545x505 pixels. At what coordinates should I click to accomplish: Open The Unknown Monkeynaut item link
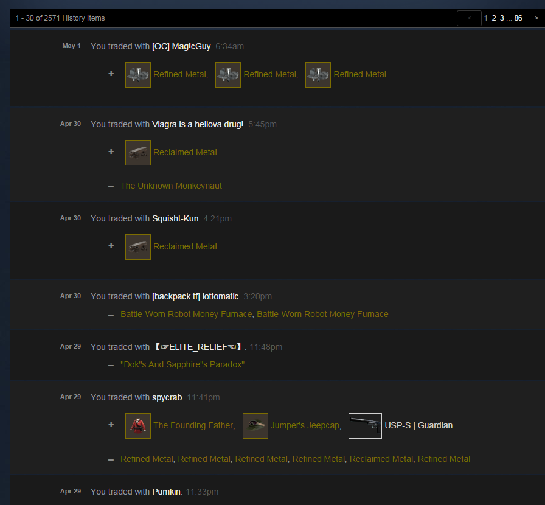[x=171, y=186]
